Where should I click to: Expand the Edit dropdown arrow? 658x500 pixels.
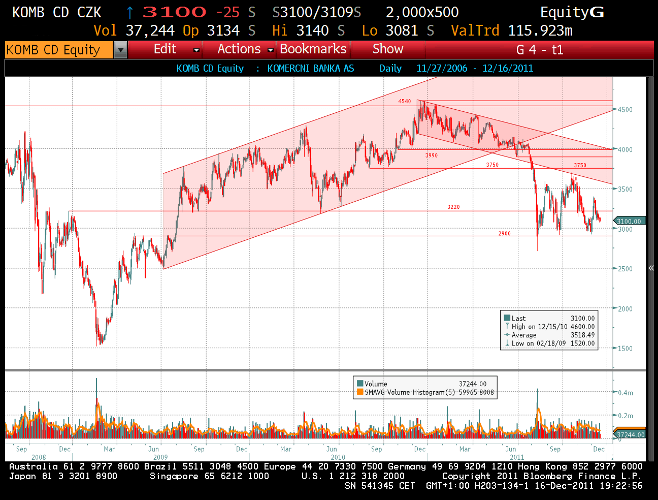click(x=196, y=50)
